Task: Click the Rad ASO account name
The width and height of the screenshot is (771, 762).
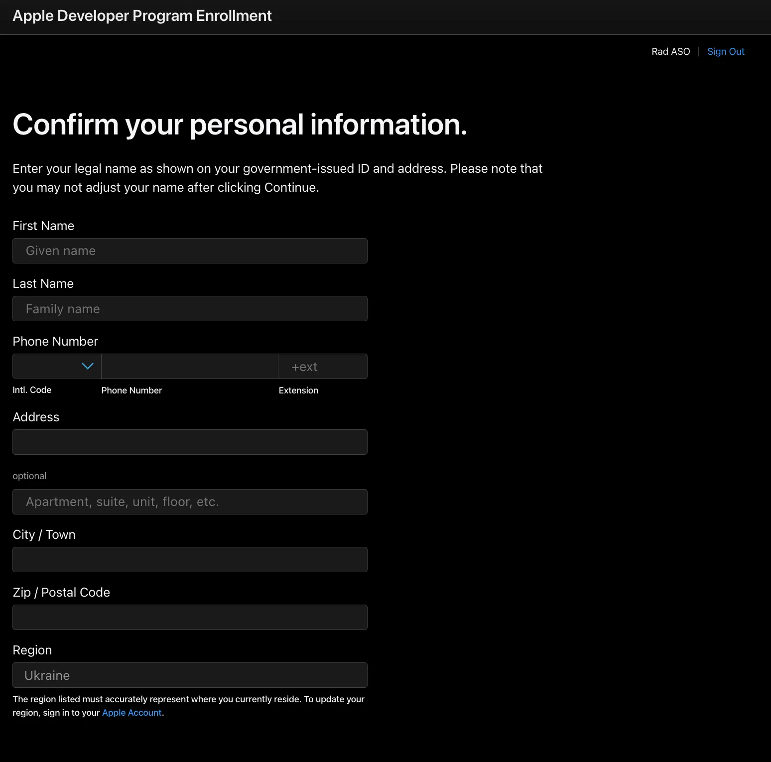Action: [x=670, y=52]
